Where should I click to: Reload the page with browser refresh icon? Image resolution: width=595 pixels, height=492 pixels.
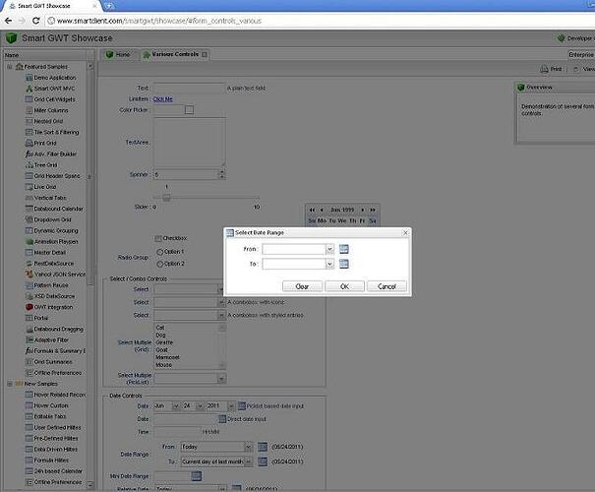coord(36,21)
